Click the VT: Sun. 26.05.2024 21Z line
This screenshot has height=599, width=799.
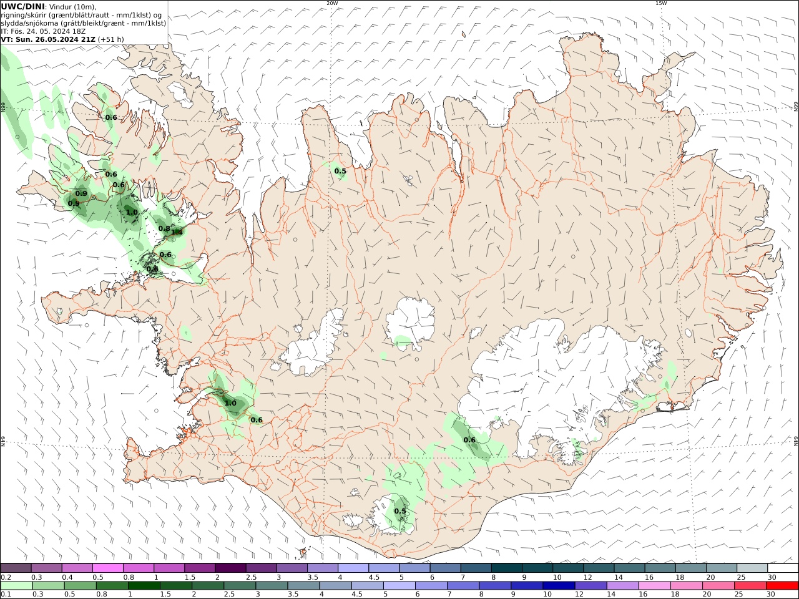pyautogui.click(x=62, y=39)
